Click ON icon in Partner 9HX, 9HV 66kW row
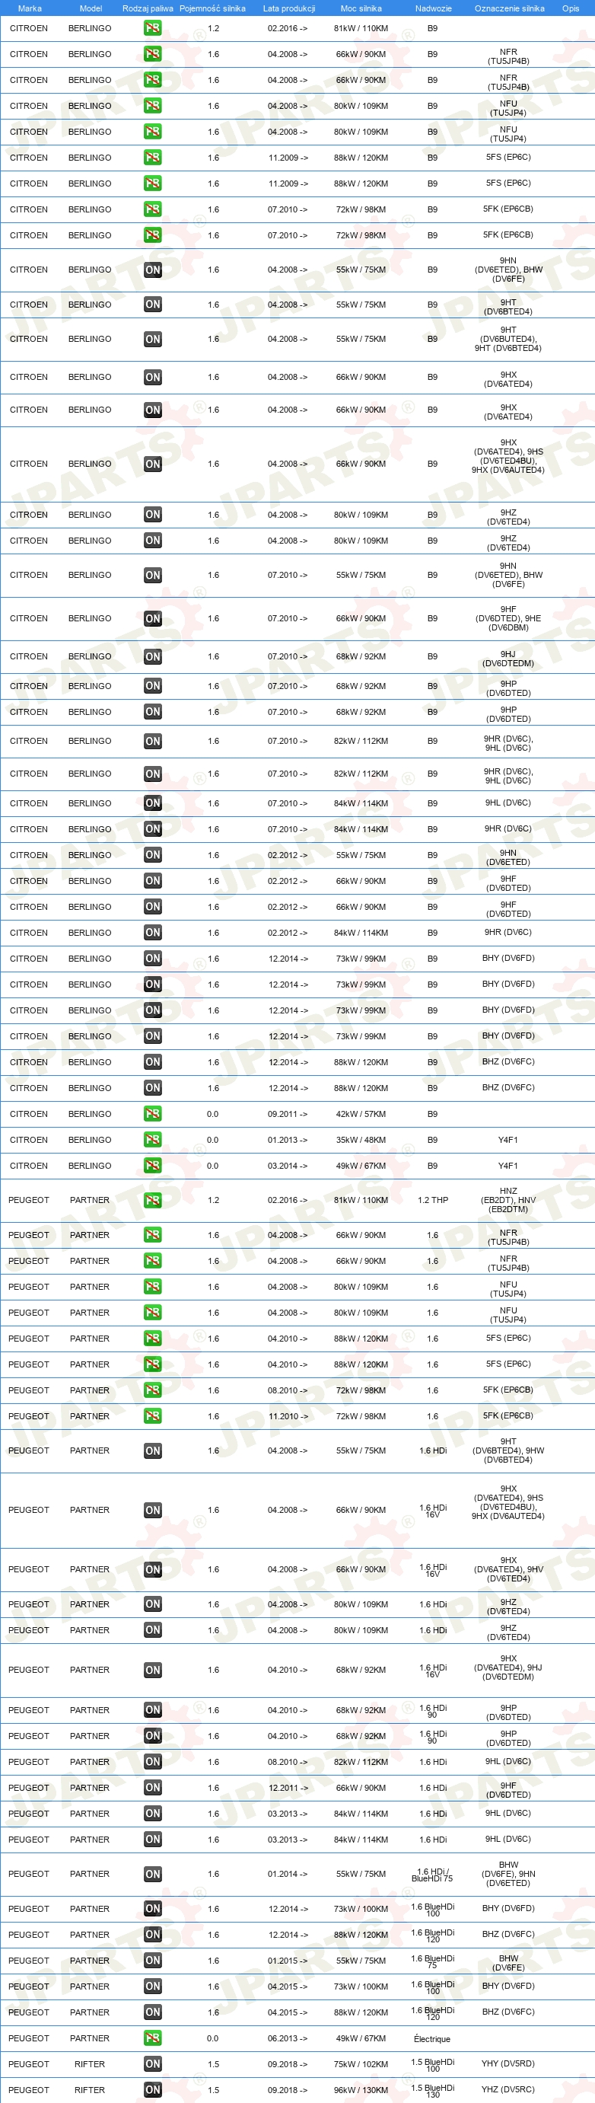 click(x=153, y=1569)
